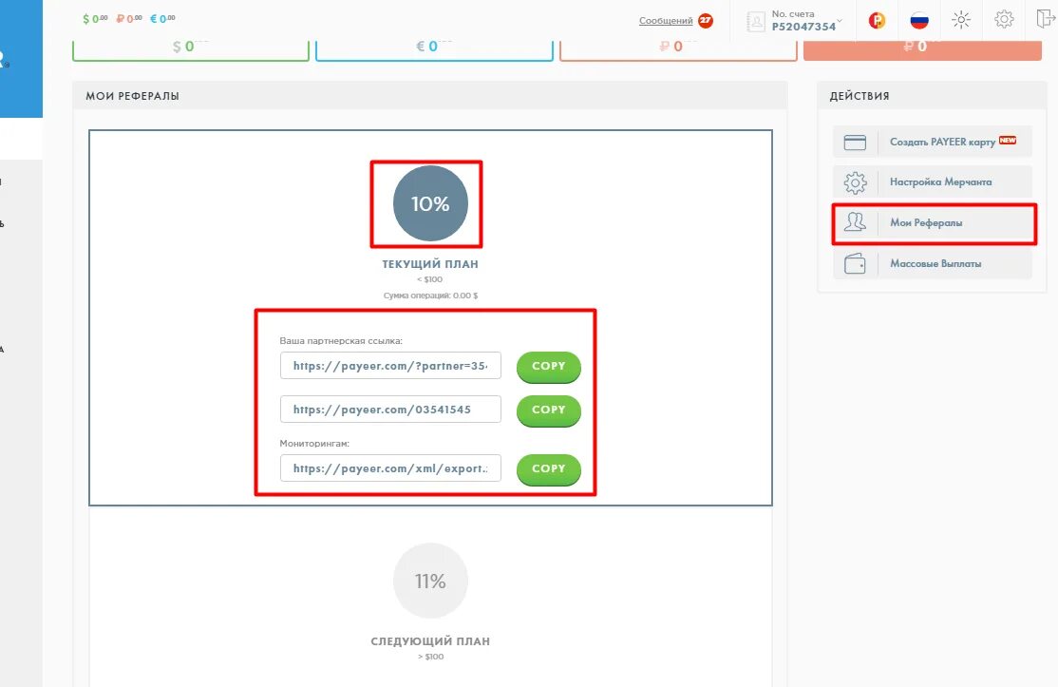The height and width of the screenshot is (687, 1058).
Task: Click the $0.00 balance in header
Action: tap(95, 19)
